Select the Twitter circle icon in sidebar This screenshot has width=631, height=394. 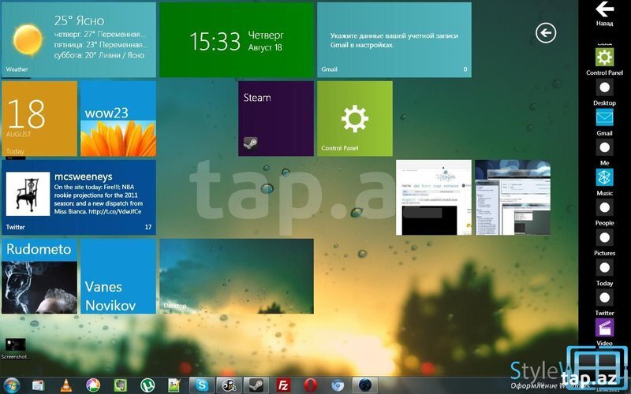pyautogui.click(x=604, y=298)
